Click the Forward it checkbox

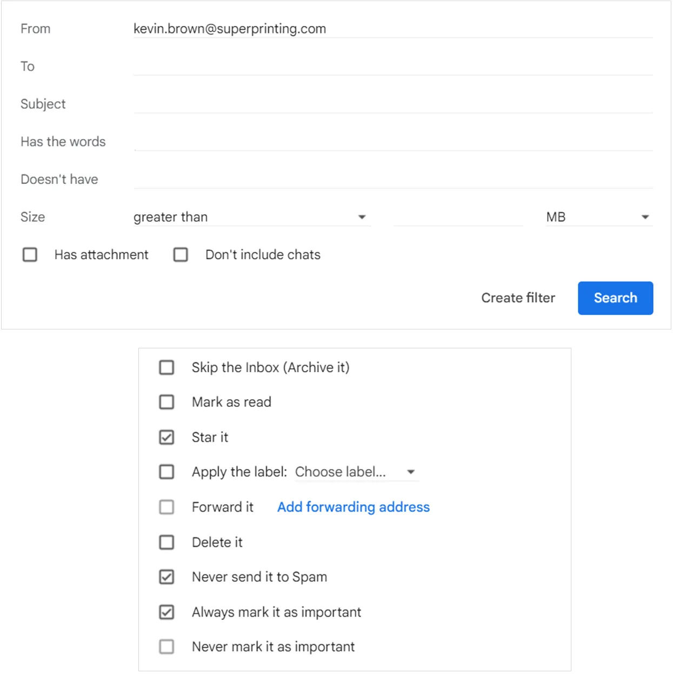(x=166, y=507)
